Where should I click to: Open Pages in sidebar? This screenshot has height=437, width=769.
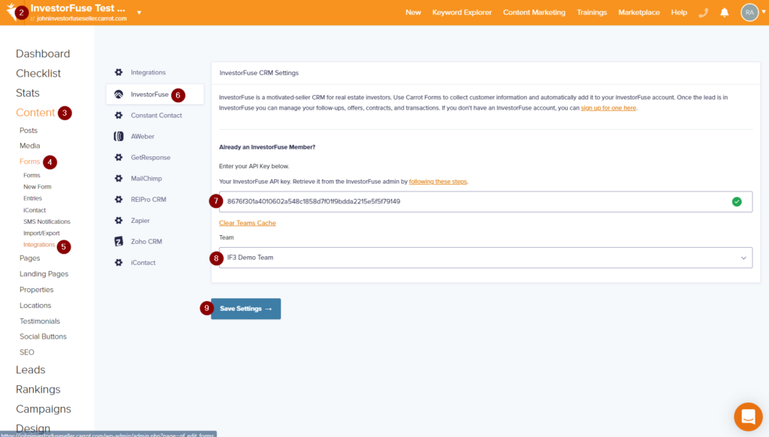(29, 258)
